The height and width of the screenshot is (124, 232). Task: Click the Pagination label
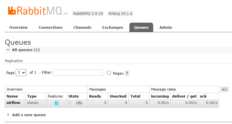click(x=14, y=61)
